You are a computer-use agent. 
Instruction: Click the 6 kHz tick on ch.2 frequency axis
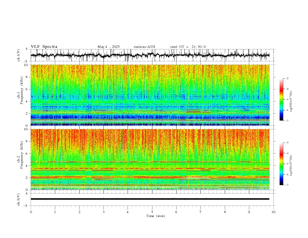pyautogui.click(x=28, y=153)
